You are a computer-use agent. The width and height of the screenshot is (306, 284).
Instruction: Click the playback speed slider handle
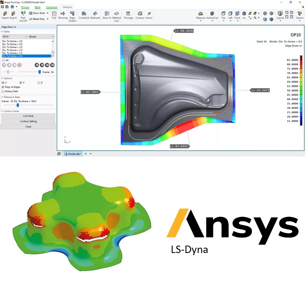point(8,72)
